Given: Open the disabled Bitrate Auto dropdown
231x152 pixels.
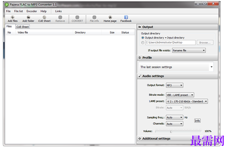Looking at the screenshot, I should (174, 108).
